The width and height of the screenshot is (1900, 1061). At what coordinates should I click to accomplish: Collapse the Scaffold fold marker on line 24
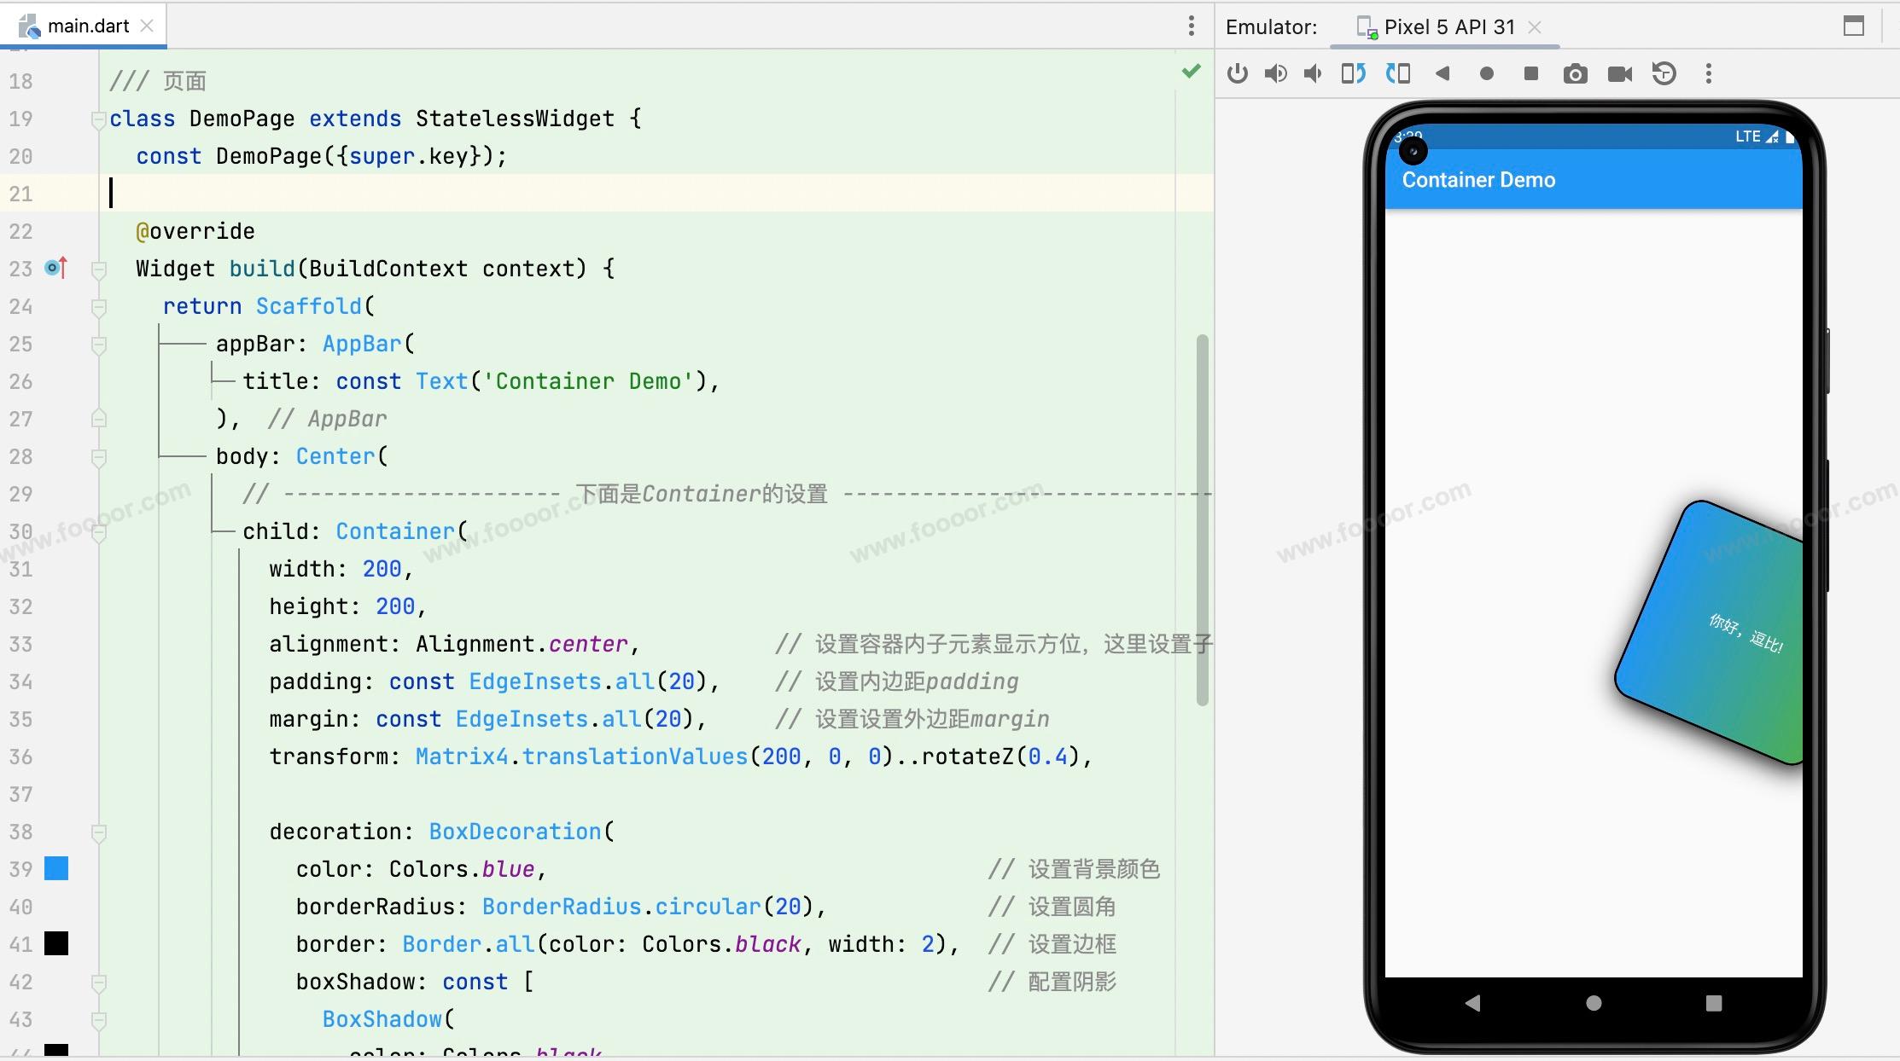[x=98, y=307]
